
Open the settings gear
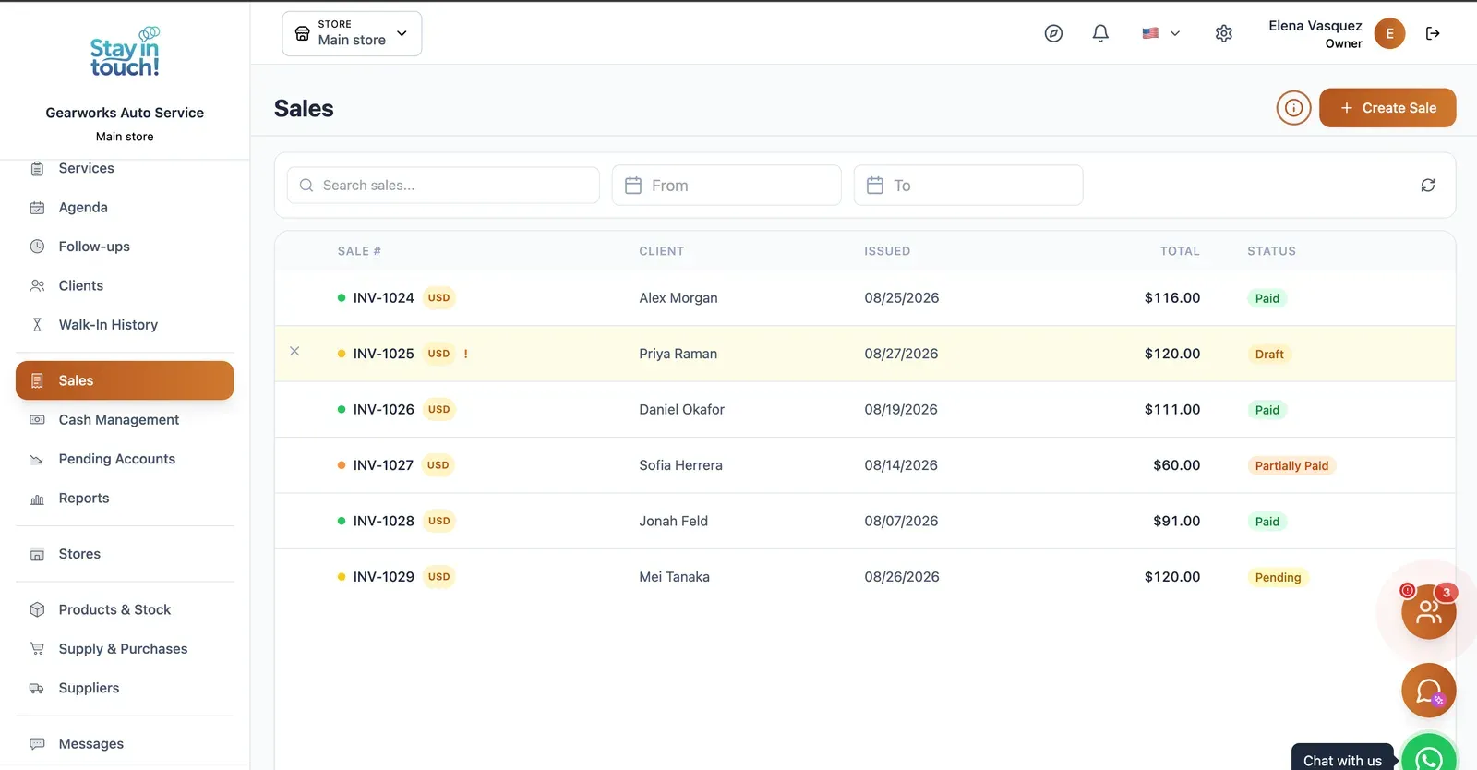[1224, 33]
